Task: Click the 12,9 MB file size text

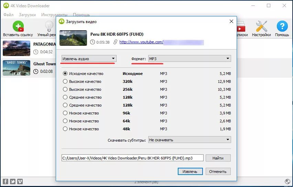Action: 224,81
